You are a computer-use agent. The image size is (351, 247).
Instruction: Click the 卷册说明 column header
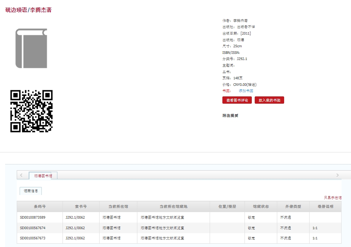(325, 206)
